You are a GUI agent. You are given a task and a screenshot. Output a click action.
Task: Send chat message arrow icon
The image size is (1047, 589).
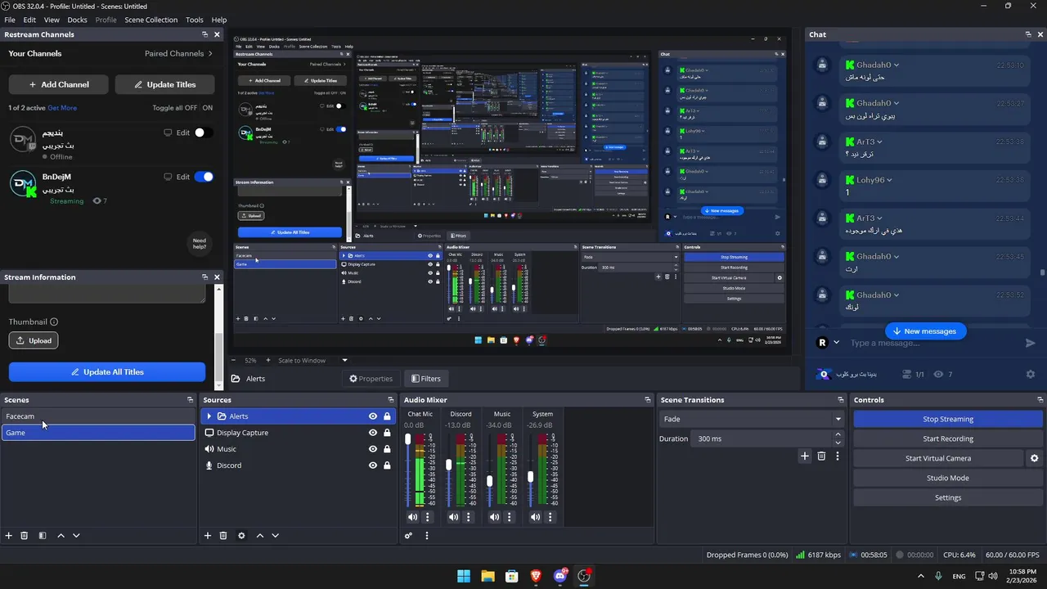(1031, 343)
